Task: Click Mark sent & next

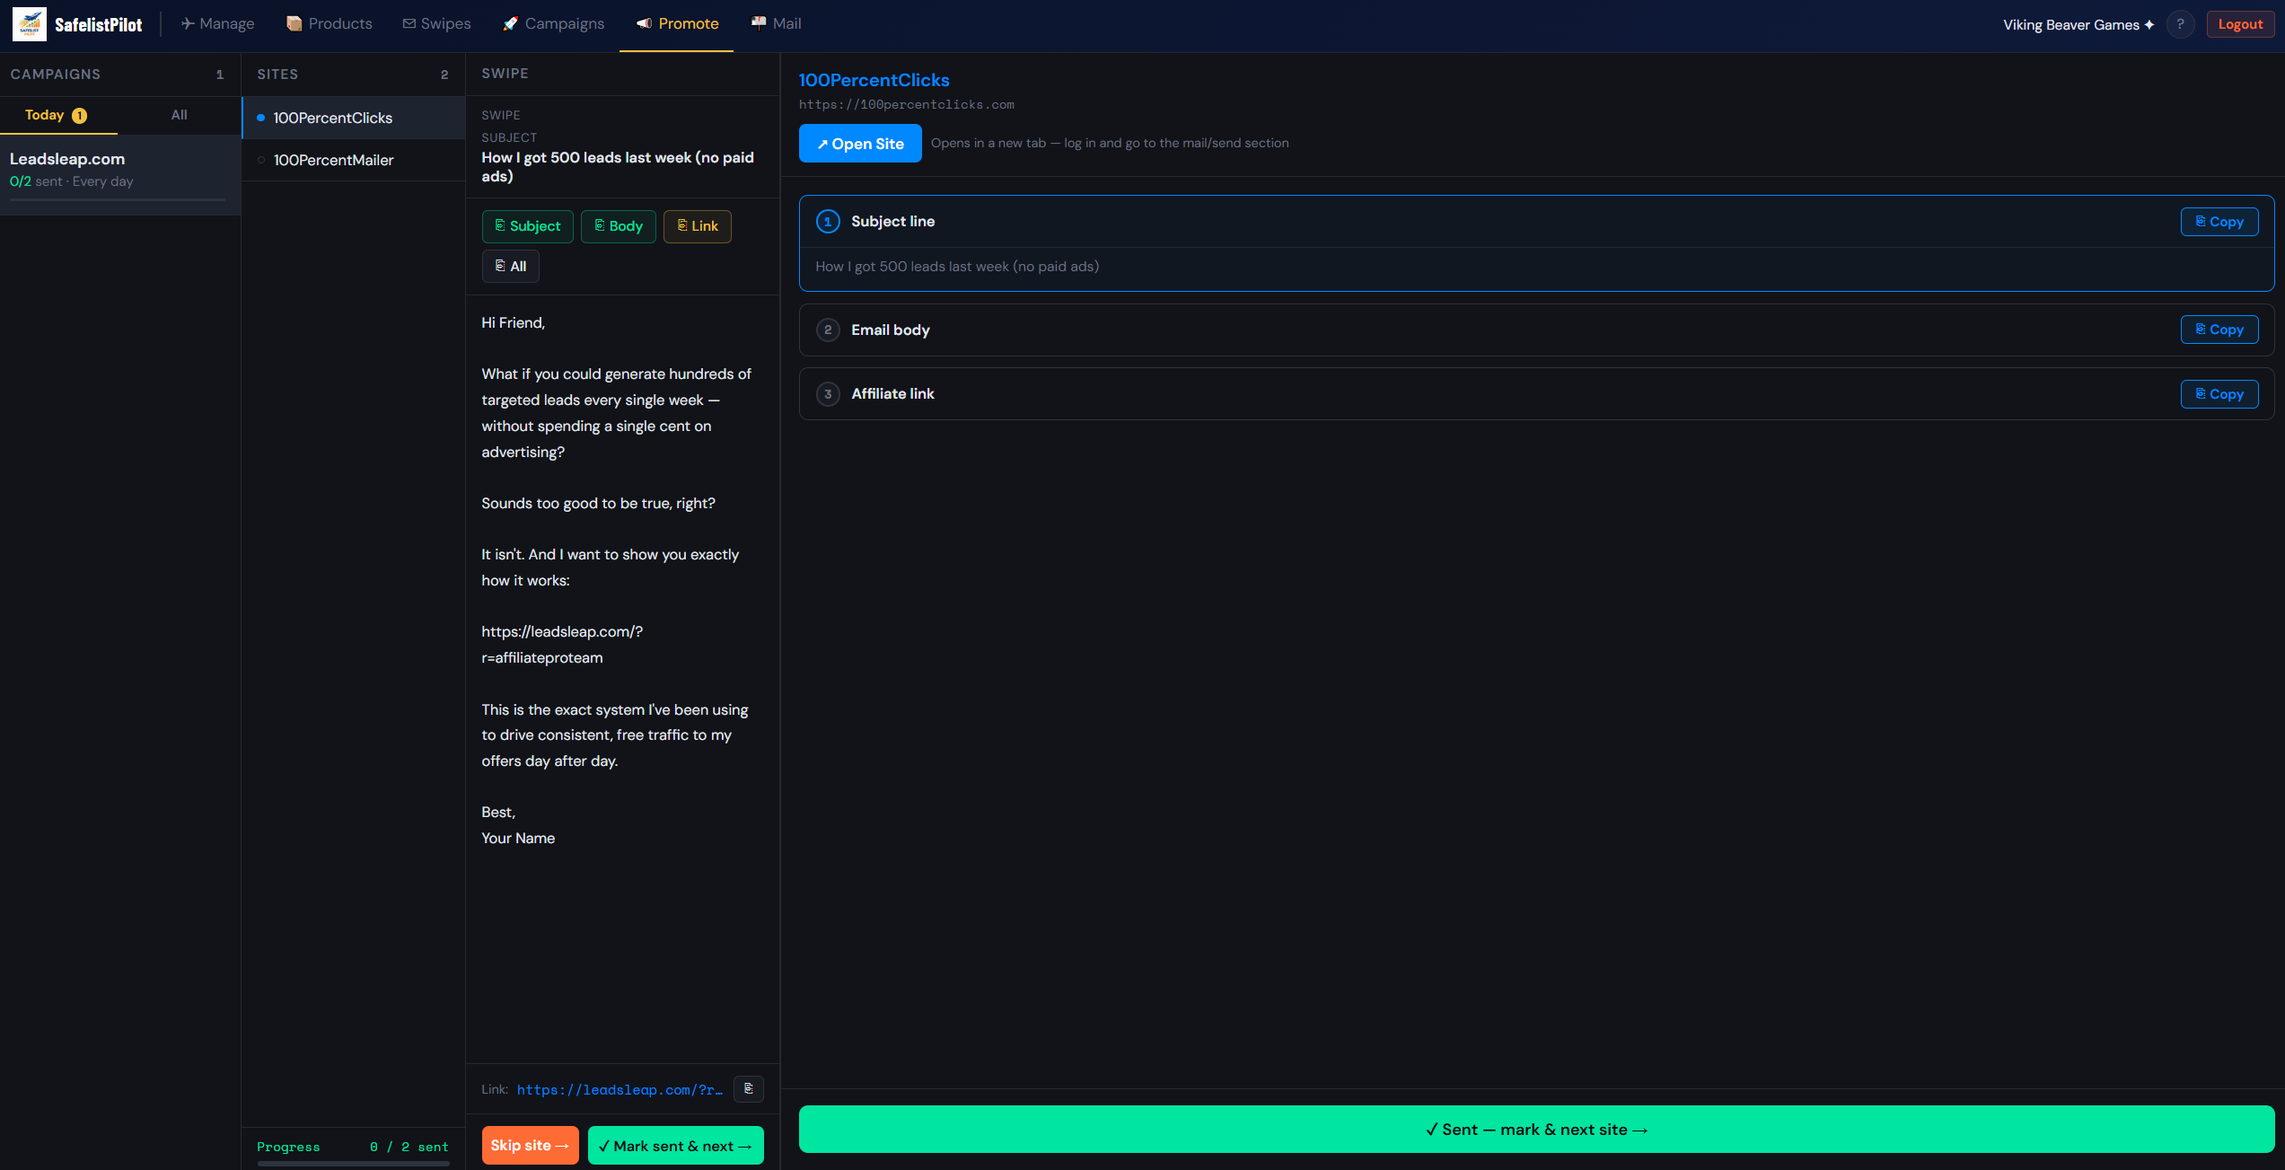Action: [x=675, y=1145]
